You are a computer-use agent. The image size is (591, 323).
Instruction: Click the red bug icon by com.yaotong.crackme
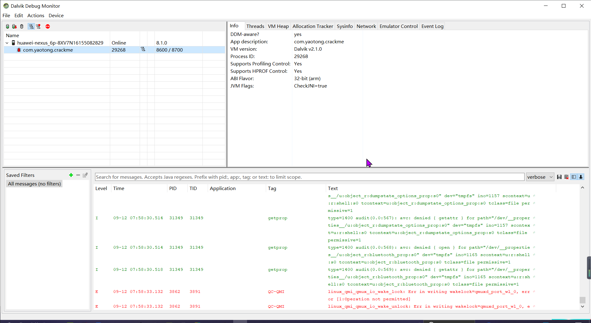pos(19,50)
